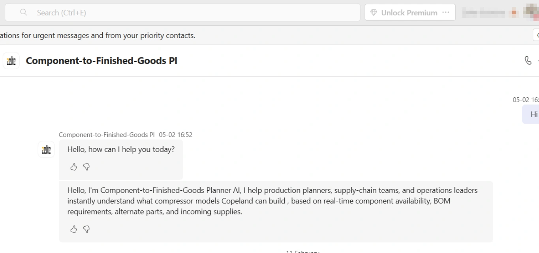The width and height of the screenshot is (539, 253).
Task: Open the bot avatar in chat header
Action: (11, 61)
